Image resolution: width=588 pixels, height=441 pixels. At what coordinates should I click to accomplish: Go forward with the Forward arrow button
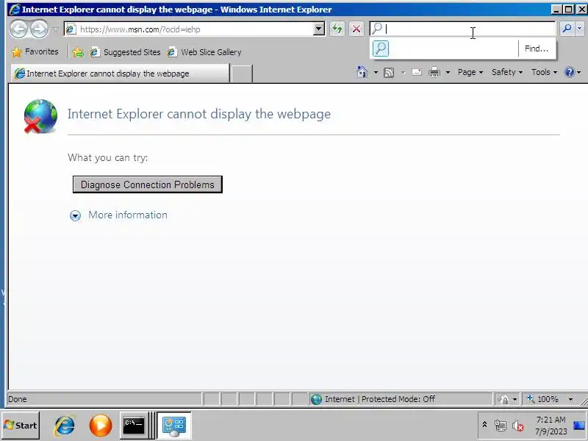click(x=39, y=29)
